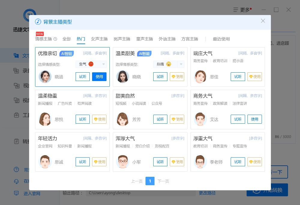Switch to 最近使用 tab

click(x=221, y=39)
